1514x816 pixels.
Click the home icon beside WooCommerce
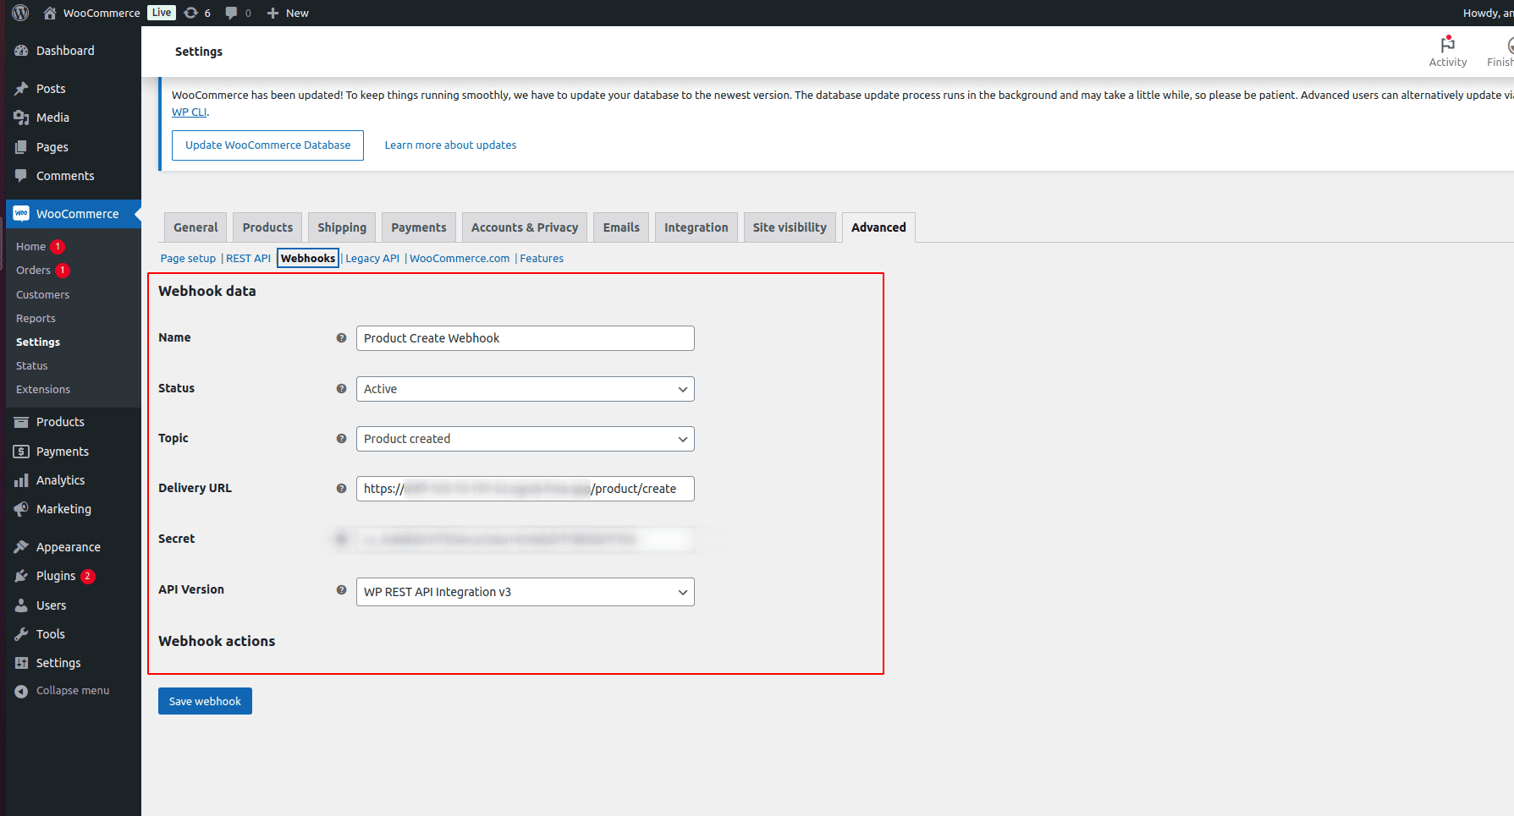[50, 13]
